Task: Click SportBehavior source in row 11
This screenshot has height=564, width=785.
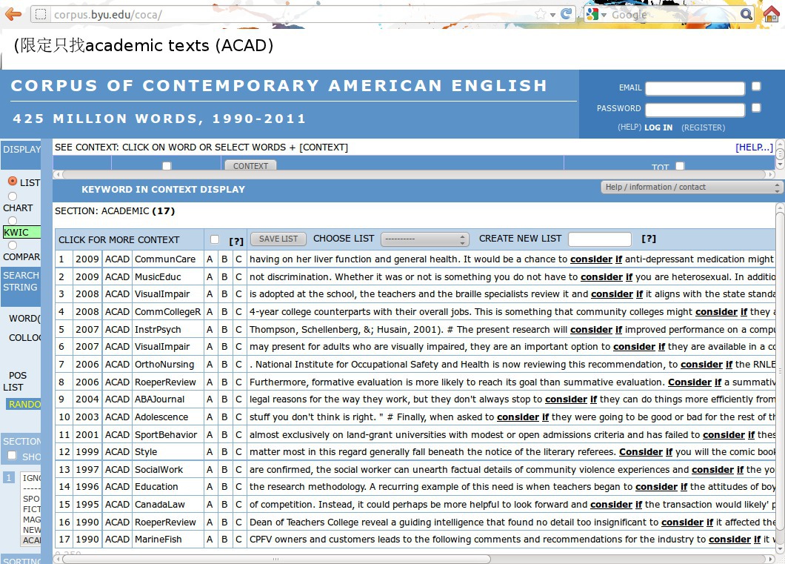Action: [166, 435]
